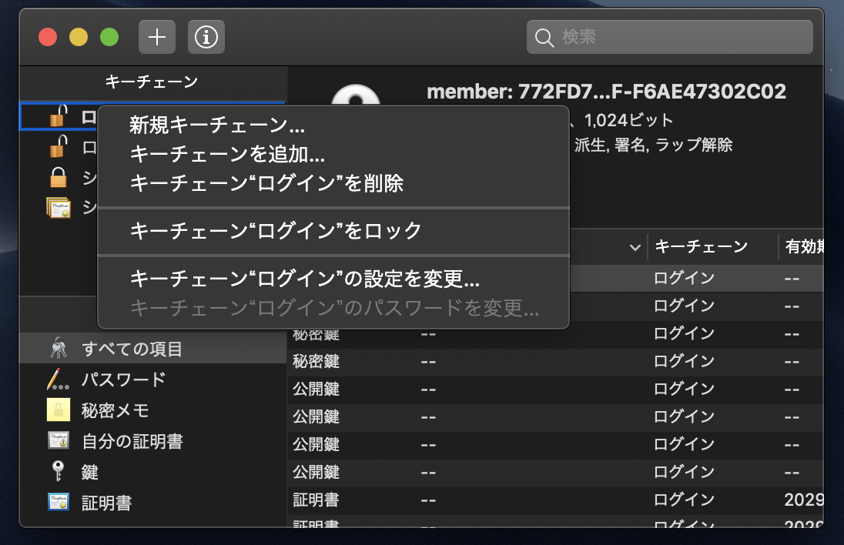The height and width of the screenshot is (545, 844).
Task: Choose 新規キーチェーン... from context menu
Action: point(333,125)
